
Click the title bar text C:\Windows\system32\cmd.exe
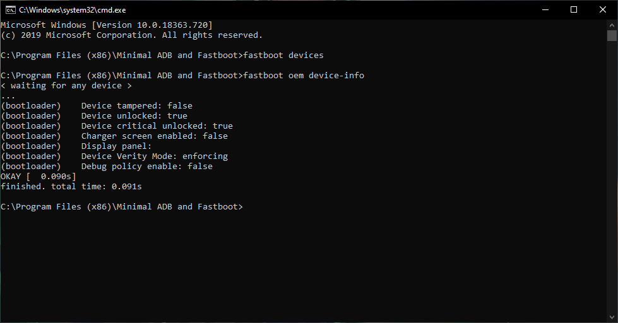click(73, 10)
